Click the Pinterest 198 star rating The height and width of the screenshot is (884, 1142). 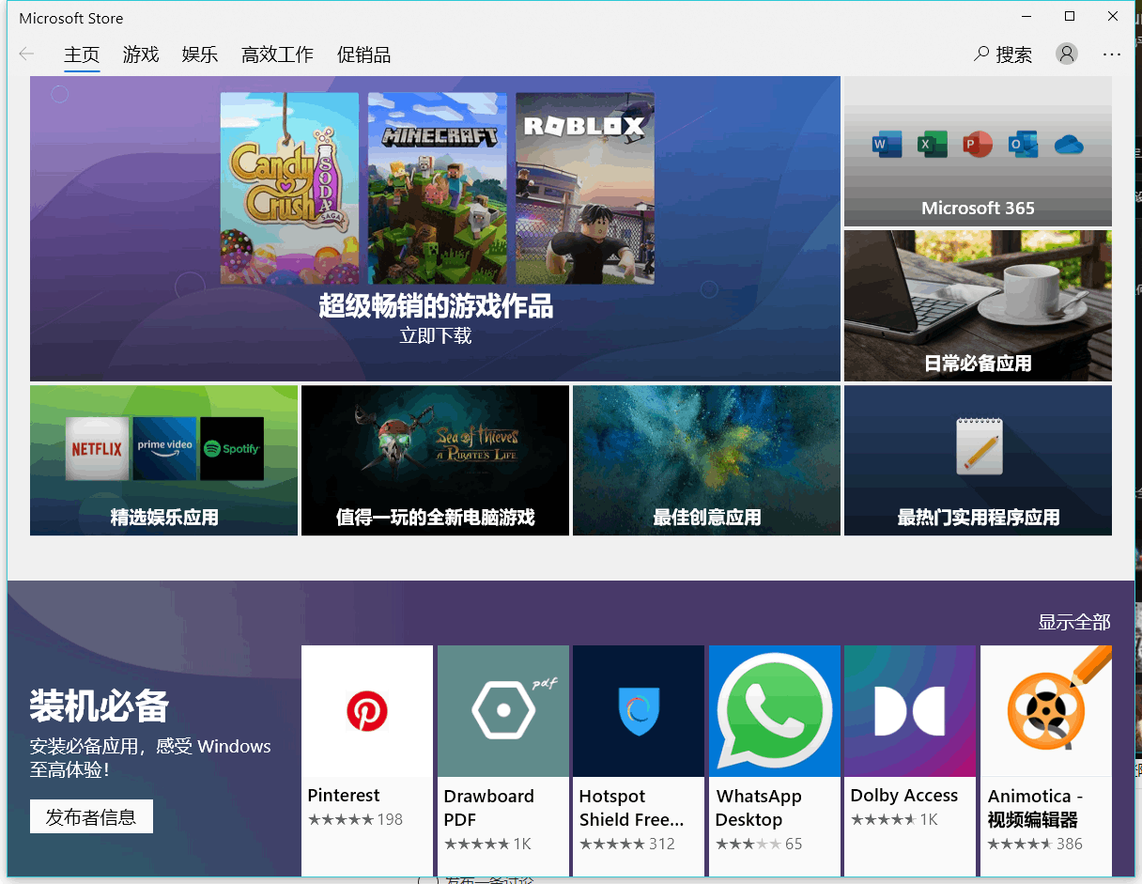pos(355,819)
